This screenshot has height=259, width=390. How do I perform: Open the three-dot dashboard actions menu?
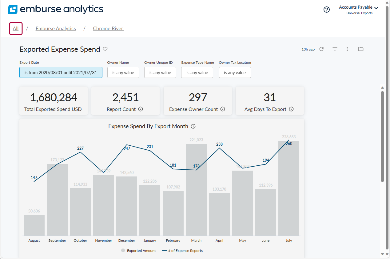click(x=347, y=49)
